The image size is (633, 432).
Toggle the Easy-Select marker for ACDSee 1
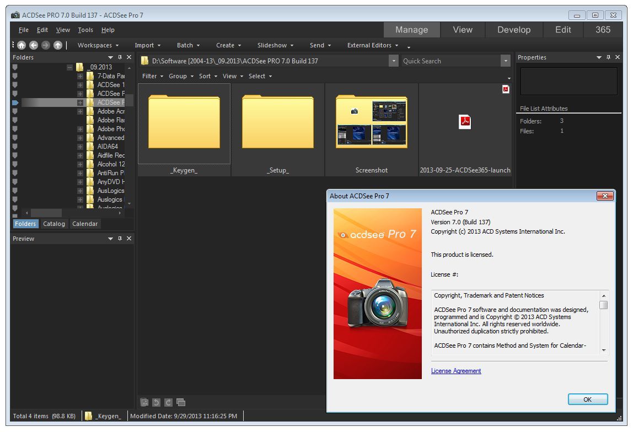(x=15, y=85)
